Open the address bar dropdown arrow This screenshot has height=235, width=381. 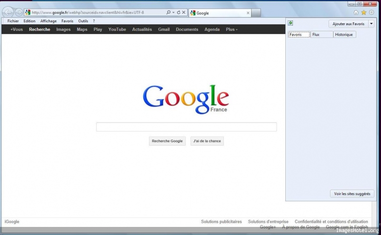(x=173, y=12)
